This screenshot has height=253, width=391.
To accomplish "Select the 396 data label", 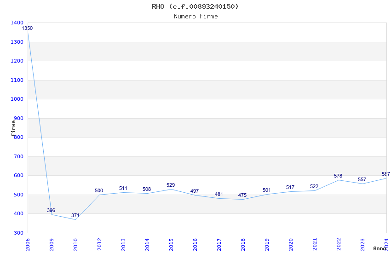I will click(51, 210).
